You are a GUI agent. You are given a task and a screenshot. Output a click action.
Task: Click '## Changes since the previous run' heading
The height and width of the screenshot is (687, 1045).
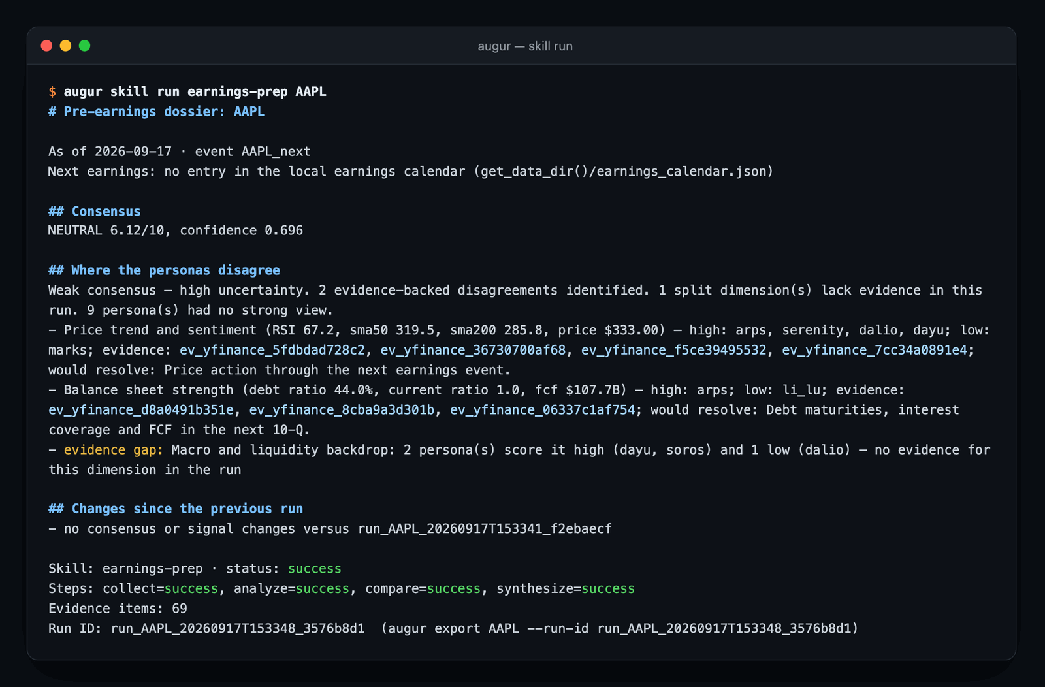coord(176,509)
